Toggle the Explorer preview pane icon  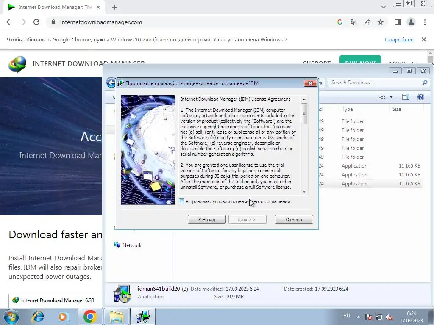pos(406,97)
